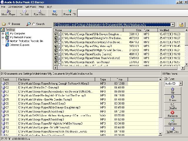Select Norton Protected Recycle Bin item

click(x=26, y=41)
